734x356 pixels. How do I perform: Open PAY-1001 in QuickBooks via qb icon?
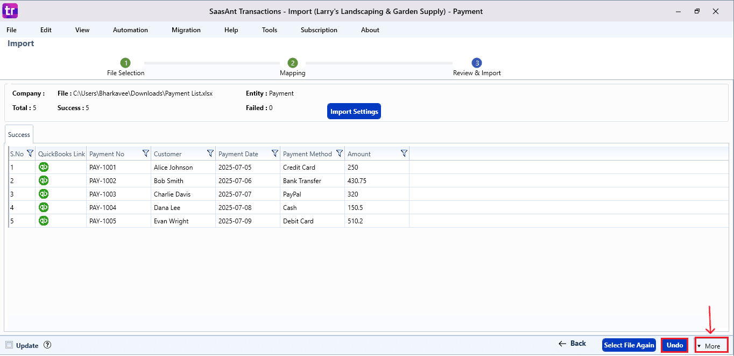coord(44,167)
